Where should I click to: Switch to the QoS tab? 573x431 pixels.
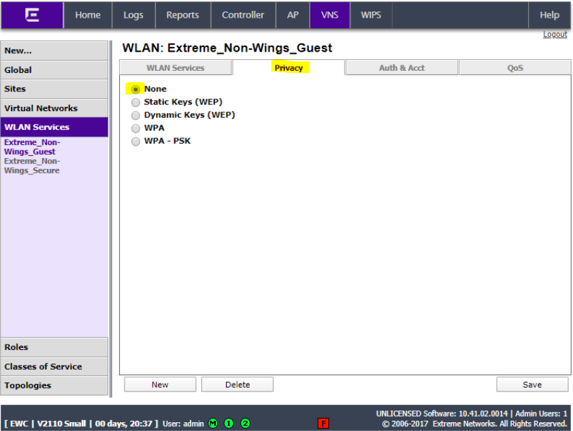[x=515, y=68]
